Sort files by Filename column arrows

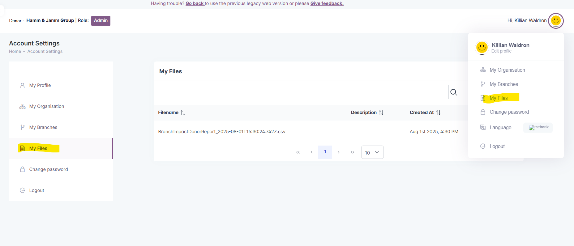(x=183, y=112)
